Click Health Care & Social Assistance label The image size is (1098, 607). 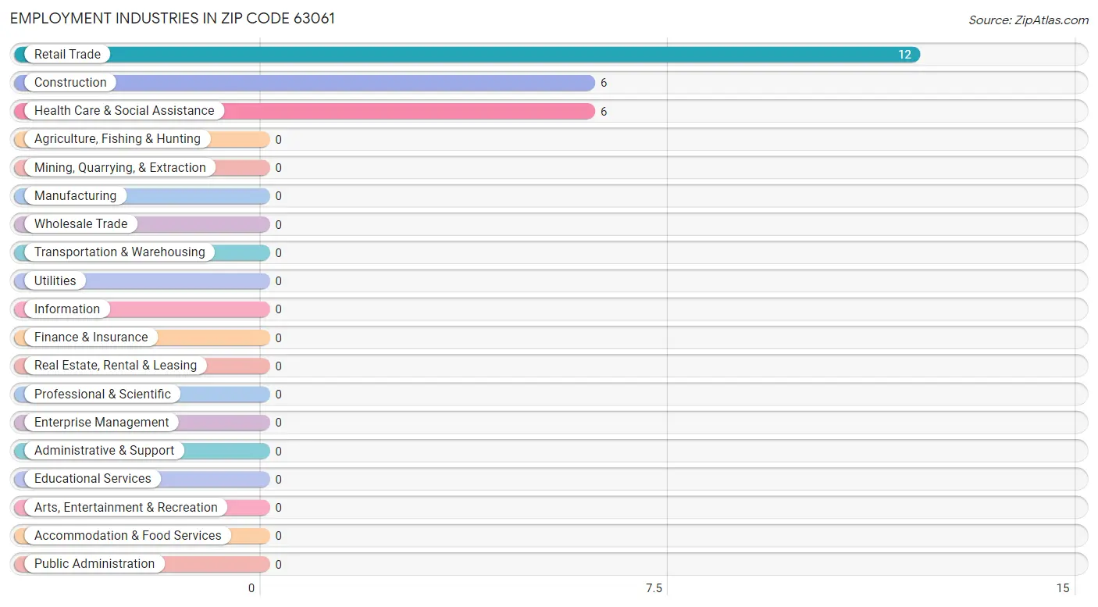click(x=124, y=111)
